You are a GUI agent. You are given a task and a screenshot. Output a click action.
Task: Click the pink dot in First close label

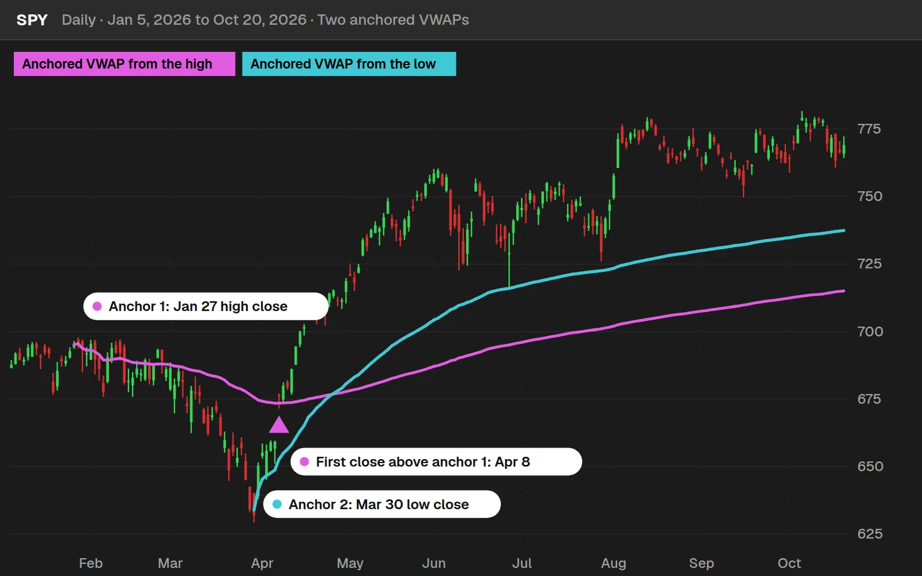click(304, 462)
